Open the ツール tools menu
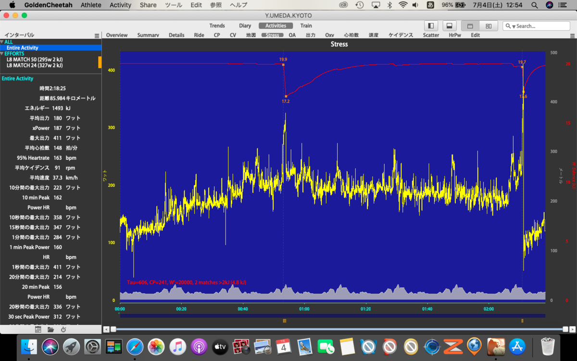 point(174,5)
